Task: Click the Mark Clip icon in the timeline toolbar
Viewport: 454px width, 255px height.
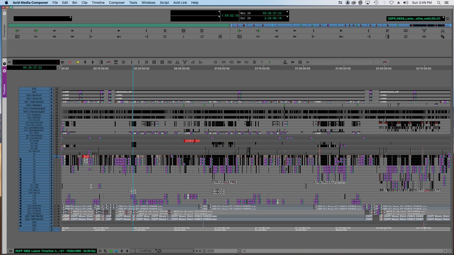Action: click(x=146, y=62)
